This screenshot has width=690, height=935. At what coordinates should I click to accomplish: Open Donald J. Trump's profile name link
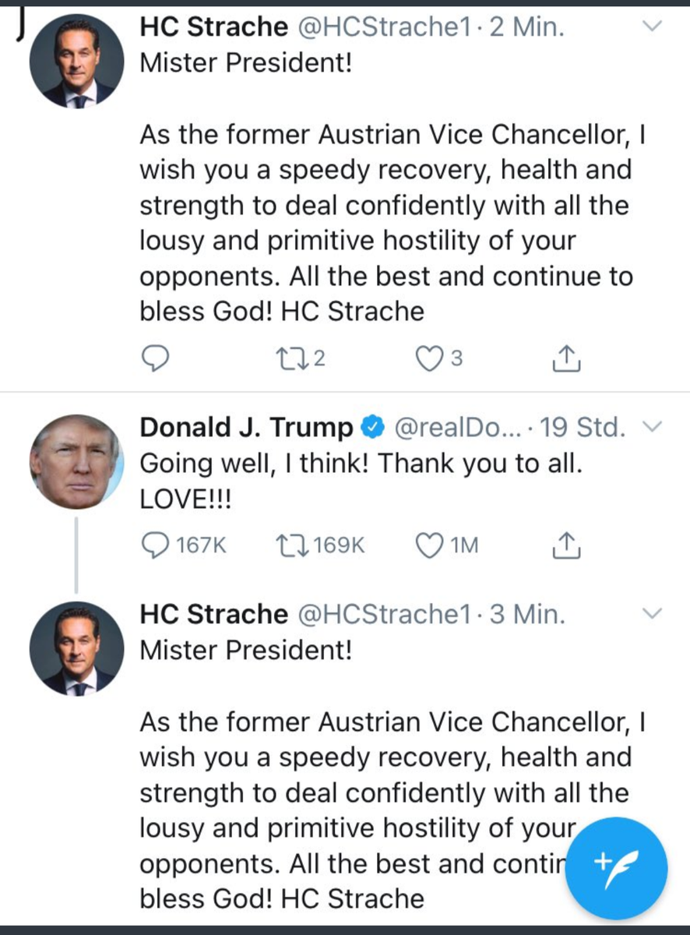point(245,427)
